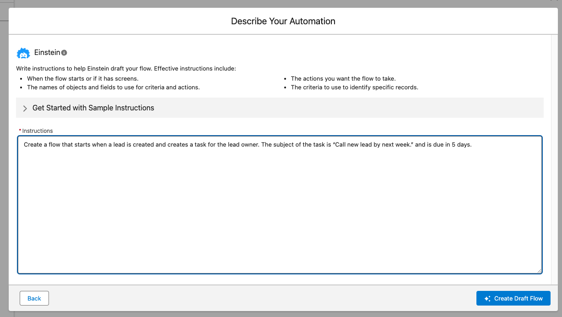Click the 'Einstein' name label

point(47,53)
